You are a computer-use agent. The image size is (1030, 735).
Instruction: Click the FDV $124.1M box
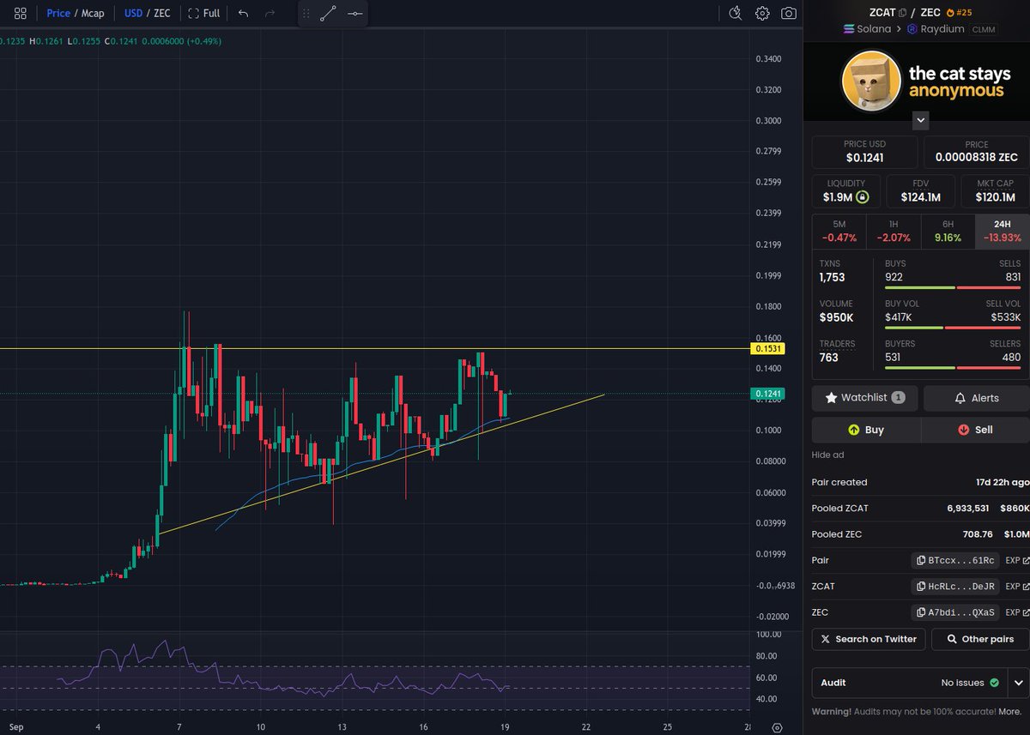921,191
